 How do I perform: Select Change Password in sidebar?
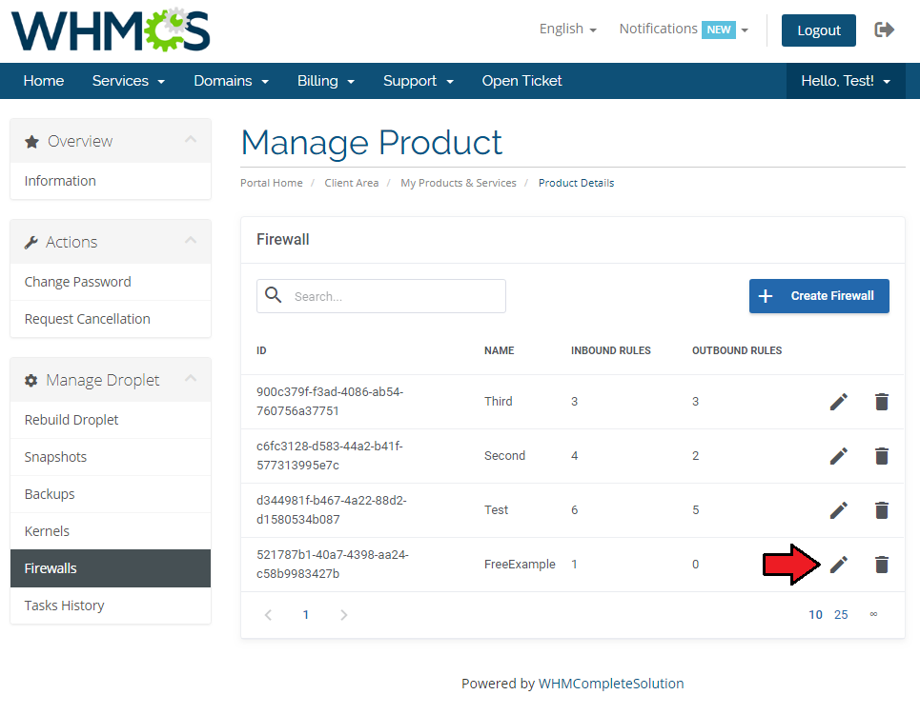111,282
